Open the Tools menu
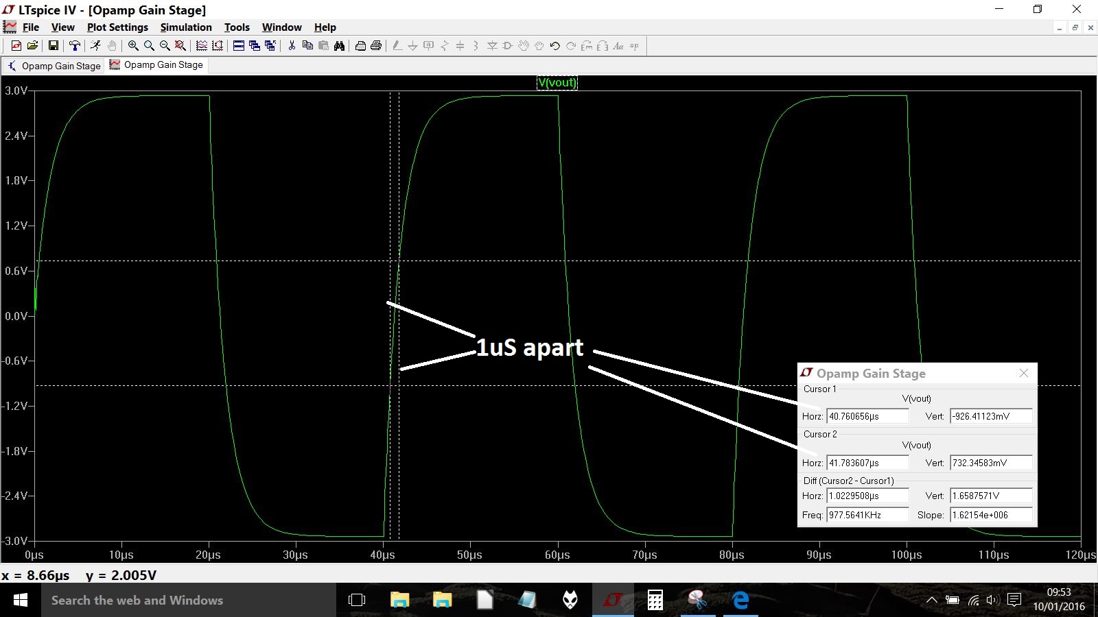Screen dimensions: 1098x617 click(x=237, y=27)
